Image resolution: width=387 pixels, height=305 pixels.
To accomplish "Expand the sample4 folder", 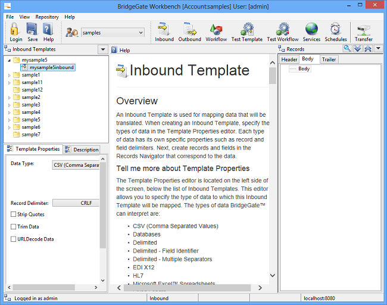I will coord(9,113).
